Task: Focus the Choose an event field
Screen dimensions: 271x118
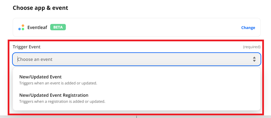Action: pos(136,59)
